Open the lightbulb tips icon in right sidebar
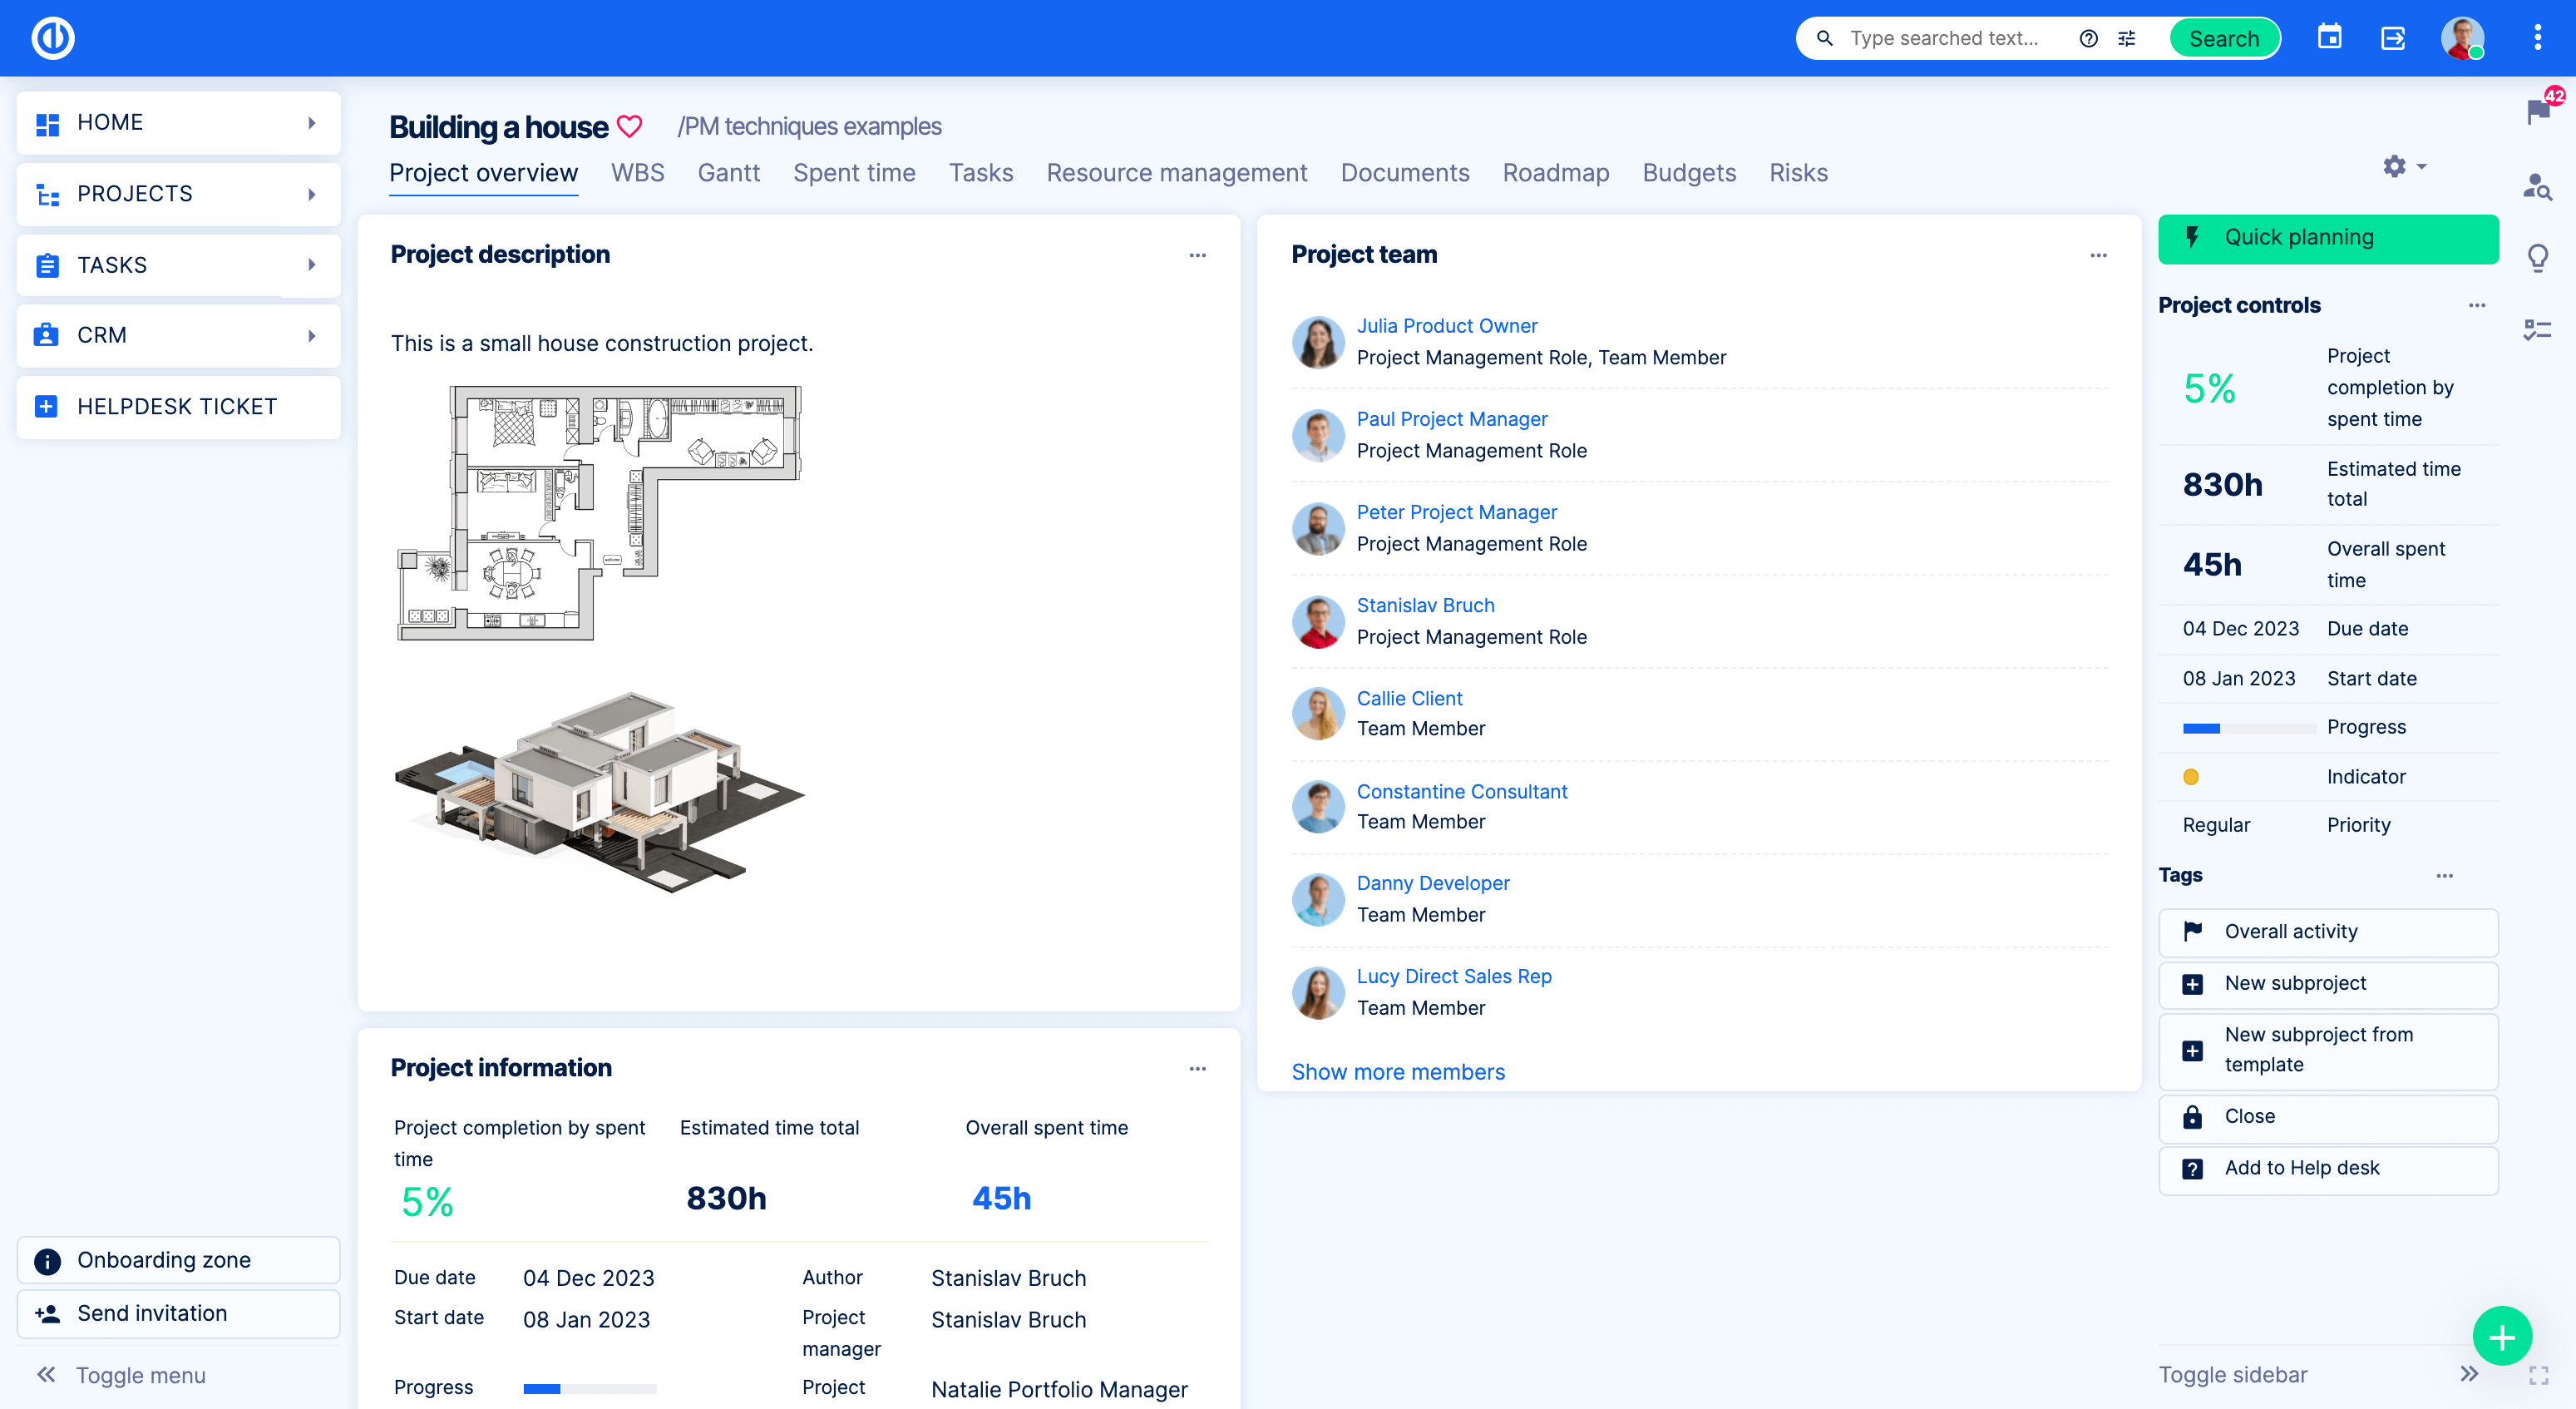Viewport: 2576px width, 1409px height. pyautogui.click(x=2538, y=257)
